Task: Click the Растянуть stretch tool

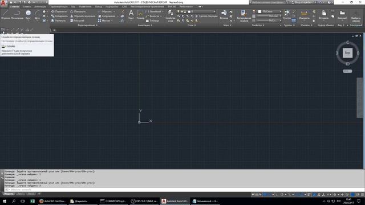Action: click(x=59, y=20)
